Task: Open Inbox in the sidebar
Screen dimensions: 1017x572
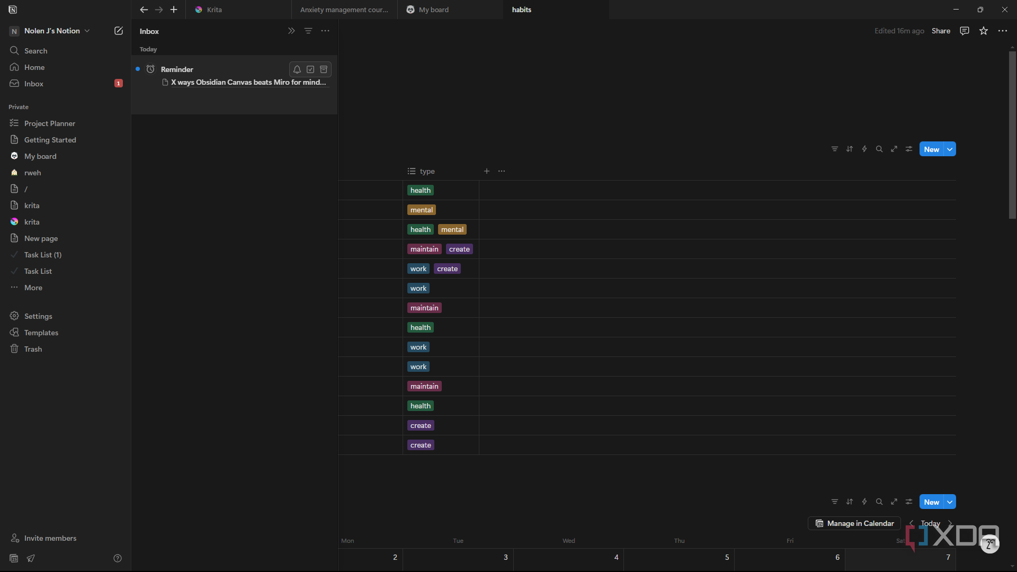Action: (x=66, y=84)
